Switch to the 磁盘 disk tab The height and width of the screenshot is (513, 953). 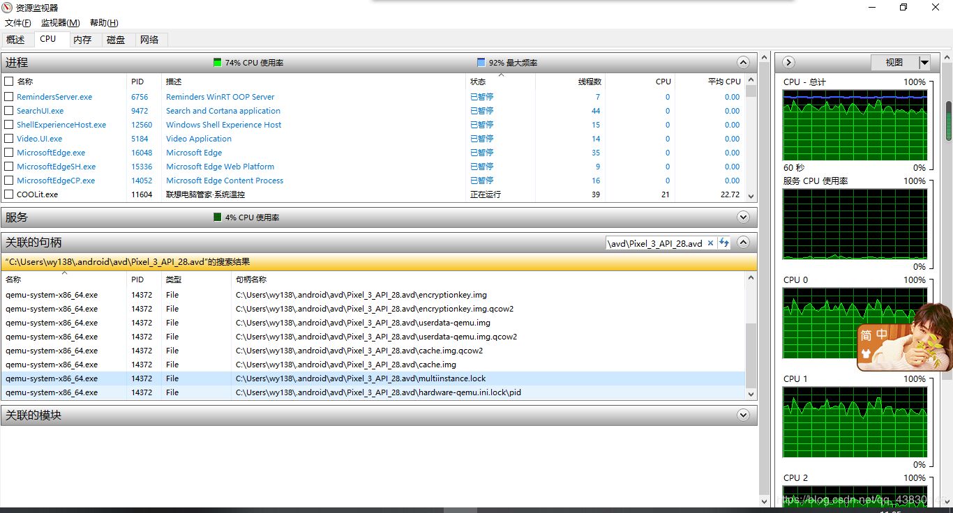coord(116,39)
